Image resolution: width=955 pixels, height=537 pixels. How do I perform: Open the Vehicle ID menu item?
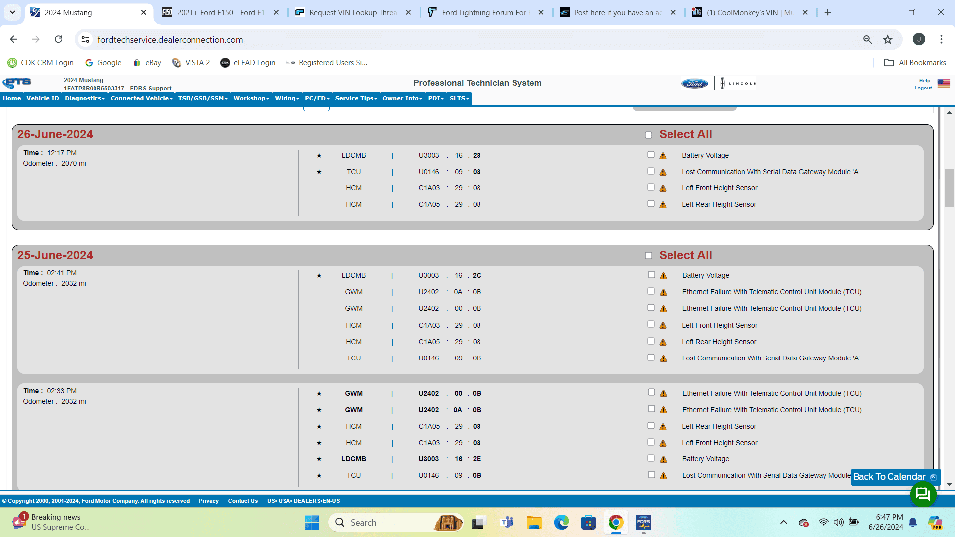click(x=43, y=98)
